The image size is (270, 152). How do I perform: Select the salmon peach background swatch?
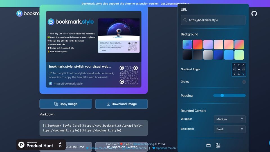[229, 44]
